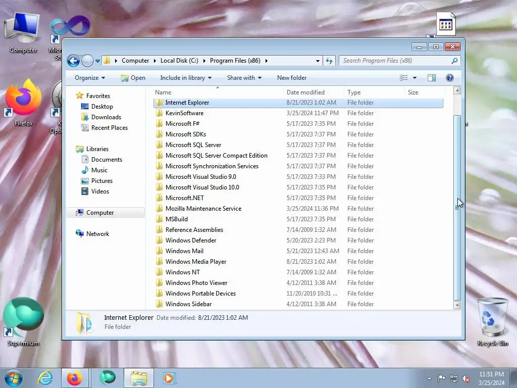Screen dimensions: 517x388
Task: Select the Recycle Bin desktop icon
Action: 493,322
